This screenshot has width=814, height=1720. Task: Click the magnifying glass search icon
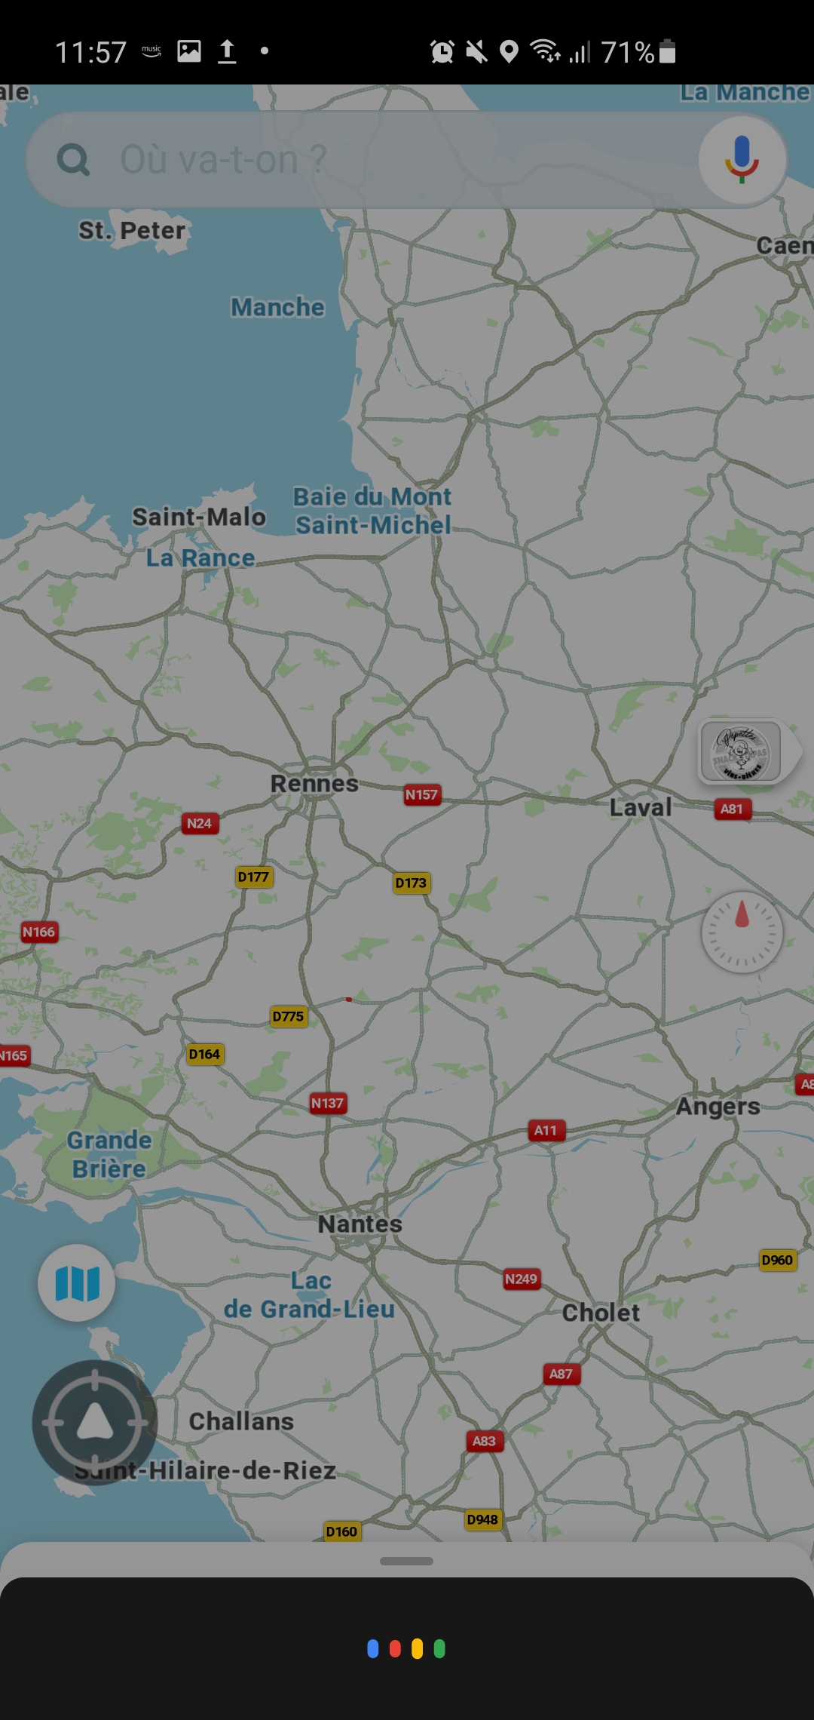click(x=74, y=160)
